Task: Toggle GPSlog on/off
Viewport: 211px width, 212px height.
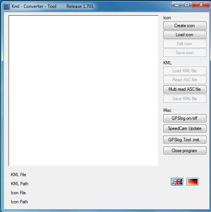Action: (x=185, y=118)
